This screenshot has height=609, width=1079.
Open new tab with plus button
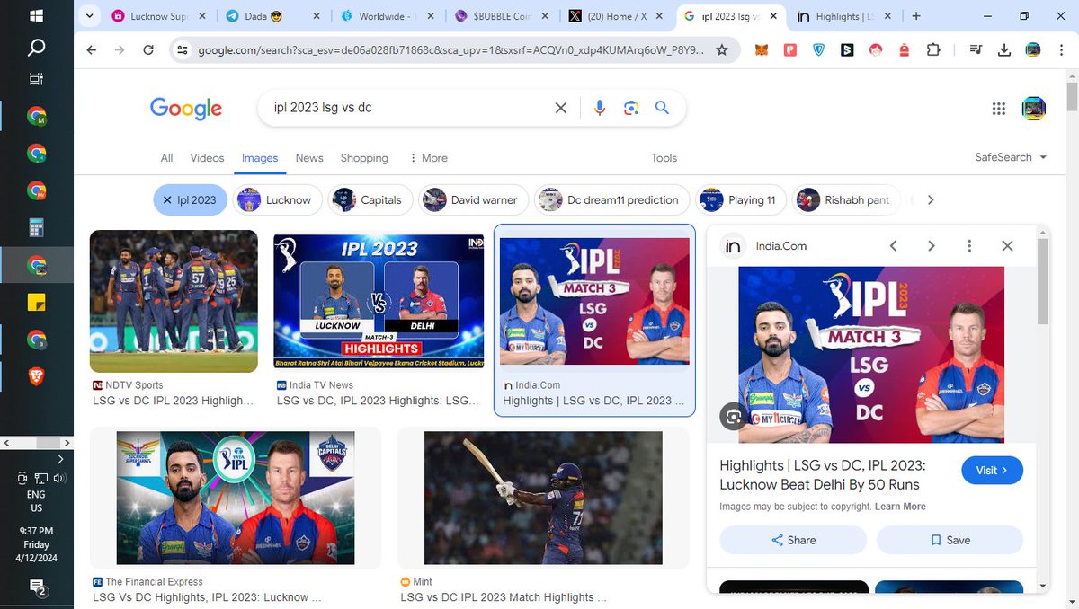916,16
